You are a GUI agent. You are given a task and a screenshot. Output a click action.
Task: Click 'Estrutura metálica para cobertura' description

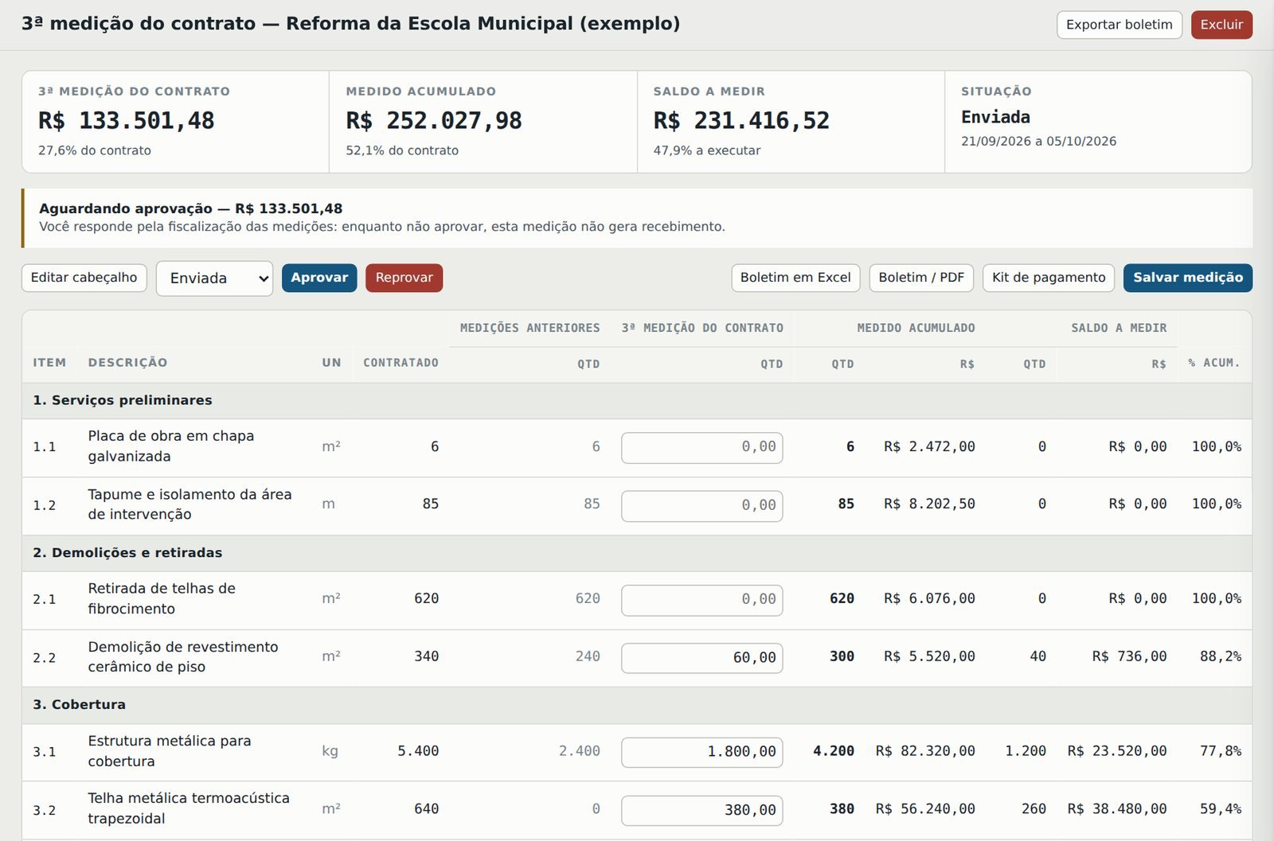[x=170, y=751]
